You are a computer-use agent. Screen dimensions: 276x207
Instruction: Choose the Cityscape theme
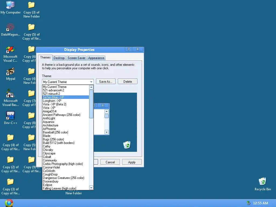pos(66,153)
